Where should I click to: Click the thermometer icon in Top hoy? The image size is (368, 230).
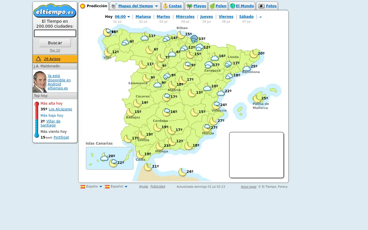coord(37,120)
